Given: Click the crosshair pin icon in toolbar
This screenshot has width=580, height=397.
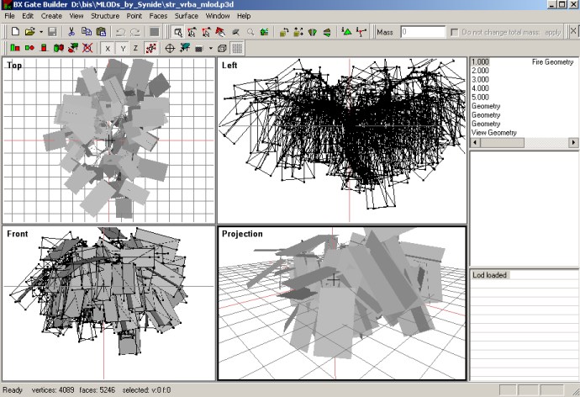Looking at the screenshot, I should tap(169, 48).
